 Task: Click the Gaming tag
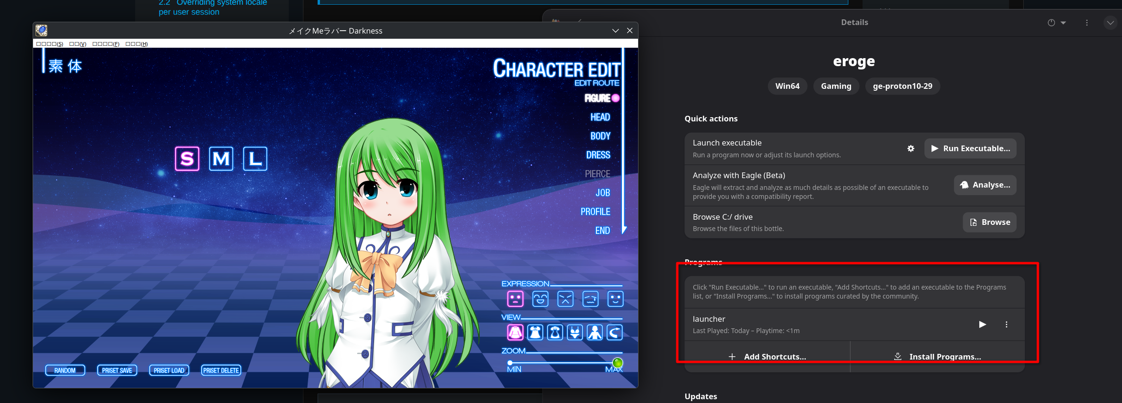pyautogui.click(x=836, y=86)
